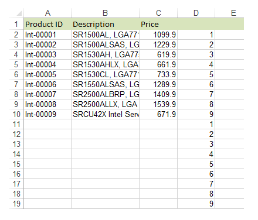
Task: Select price cell 1229.9
Action: [x=158, y=44]
